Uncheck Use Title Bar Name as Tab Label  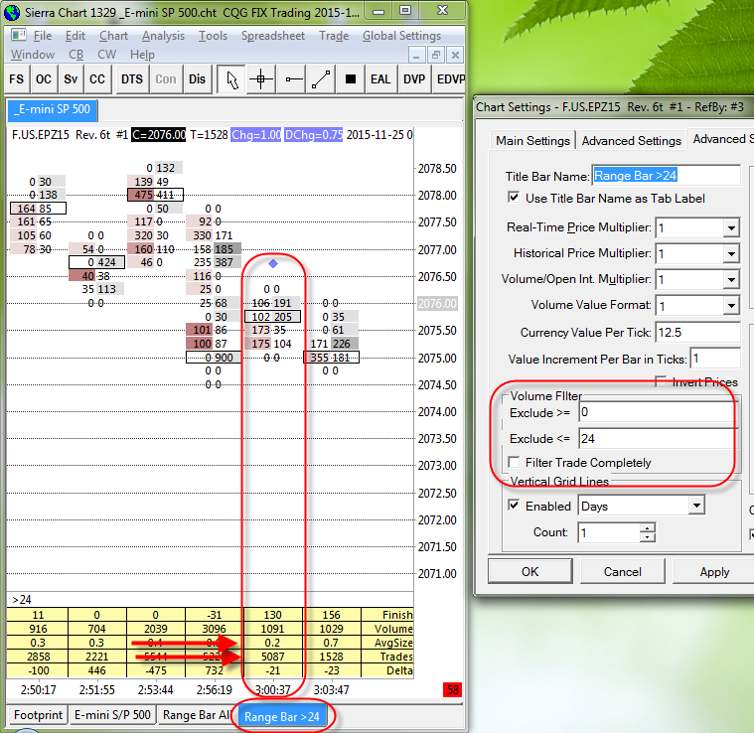point(514,198)
